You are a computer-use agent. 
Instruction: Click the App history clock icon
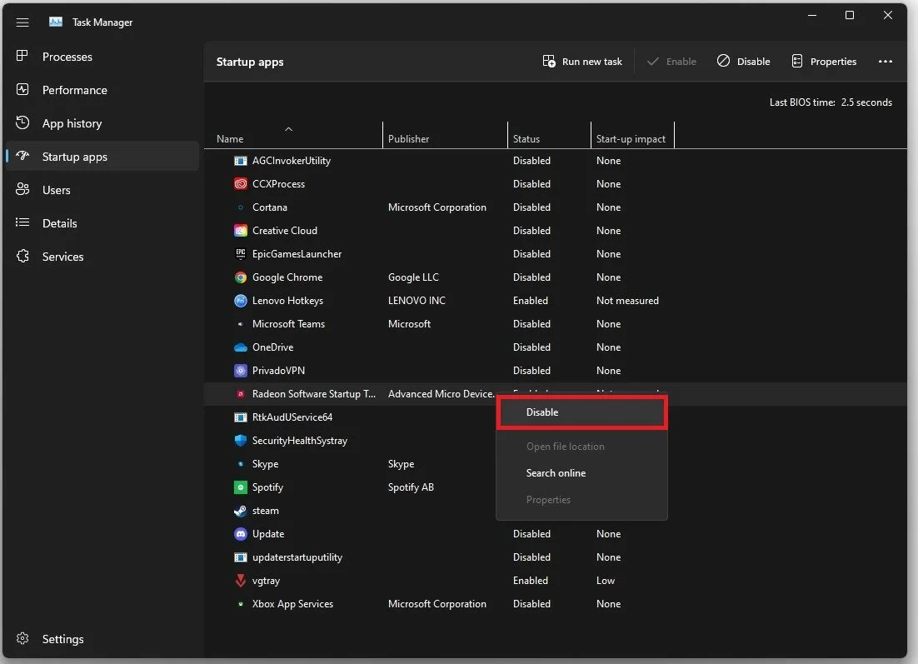22,122
